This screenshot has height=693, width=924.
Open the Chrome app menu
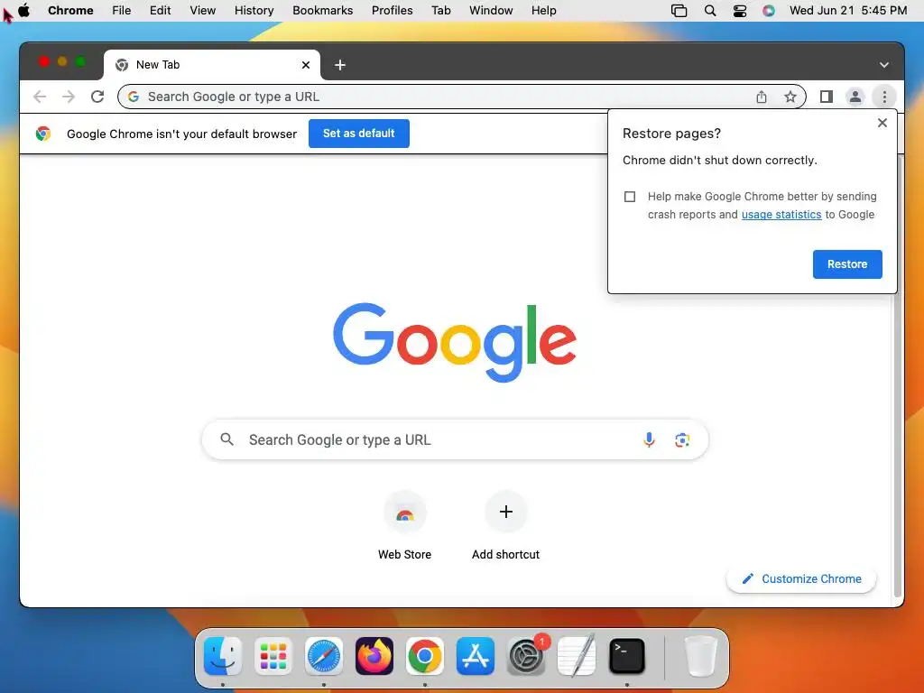coord(70,11)
